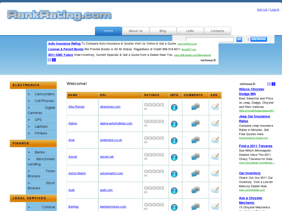Open the Auto Insurance Rating ad link
The width and height of the screenshot is (282, 211).
(64, 43)
